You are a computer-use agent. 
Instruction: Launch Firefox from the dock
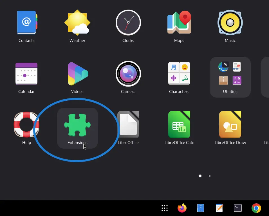[181, 208]
